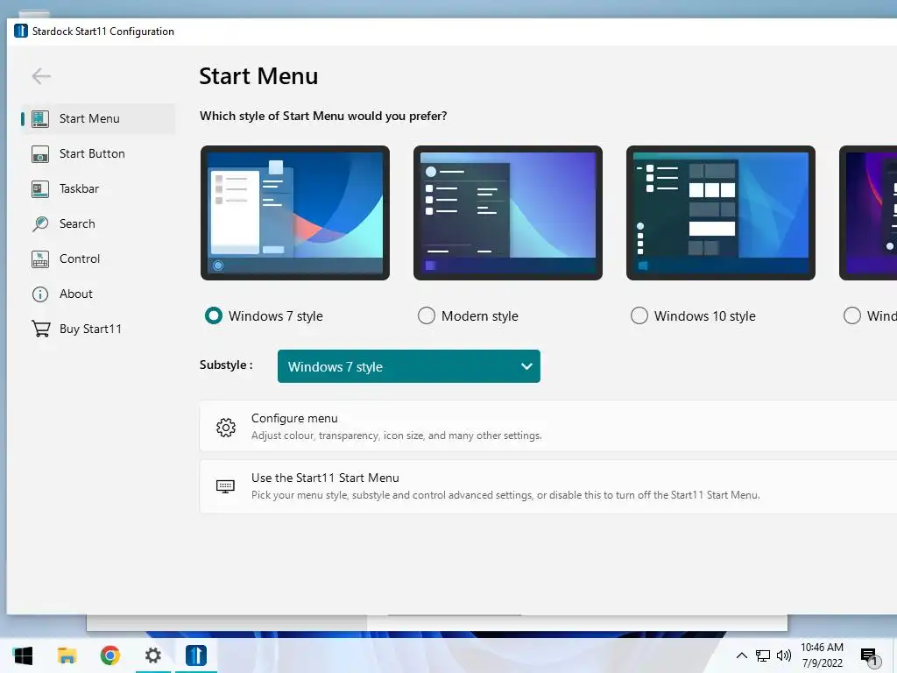This screenshot has width=897, height=673.
Task: Click the Start Button sidebar icon
Action: [40, 154]
